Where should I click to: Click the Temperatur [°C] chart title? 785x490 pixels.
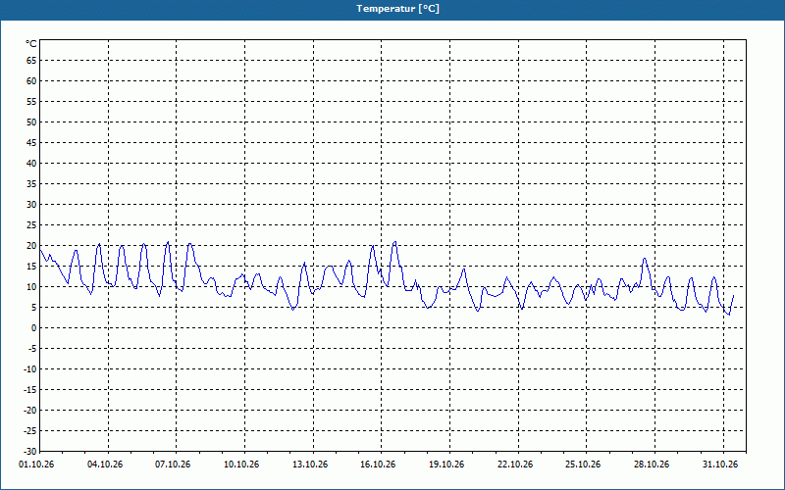pos(398,9)
